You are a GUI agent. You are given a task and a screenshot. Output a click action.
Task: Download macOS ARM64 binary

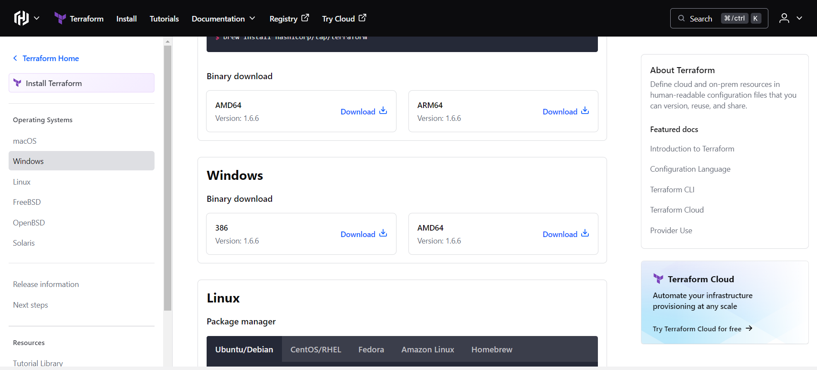tap(566, 111)
